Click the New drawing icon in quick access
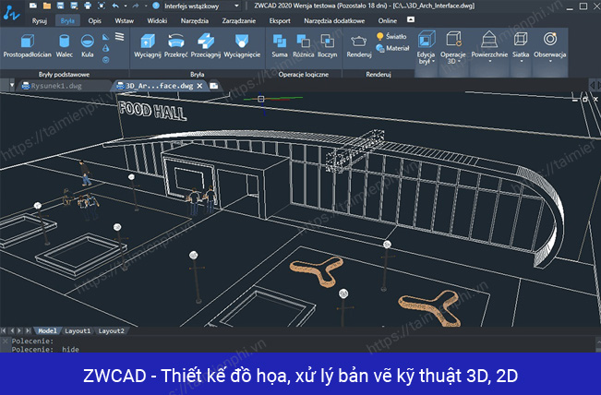The height and width of the screenshot is (395, 601). point(33,6)
